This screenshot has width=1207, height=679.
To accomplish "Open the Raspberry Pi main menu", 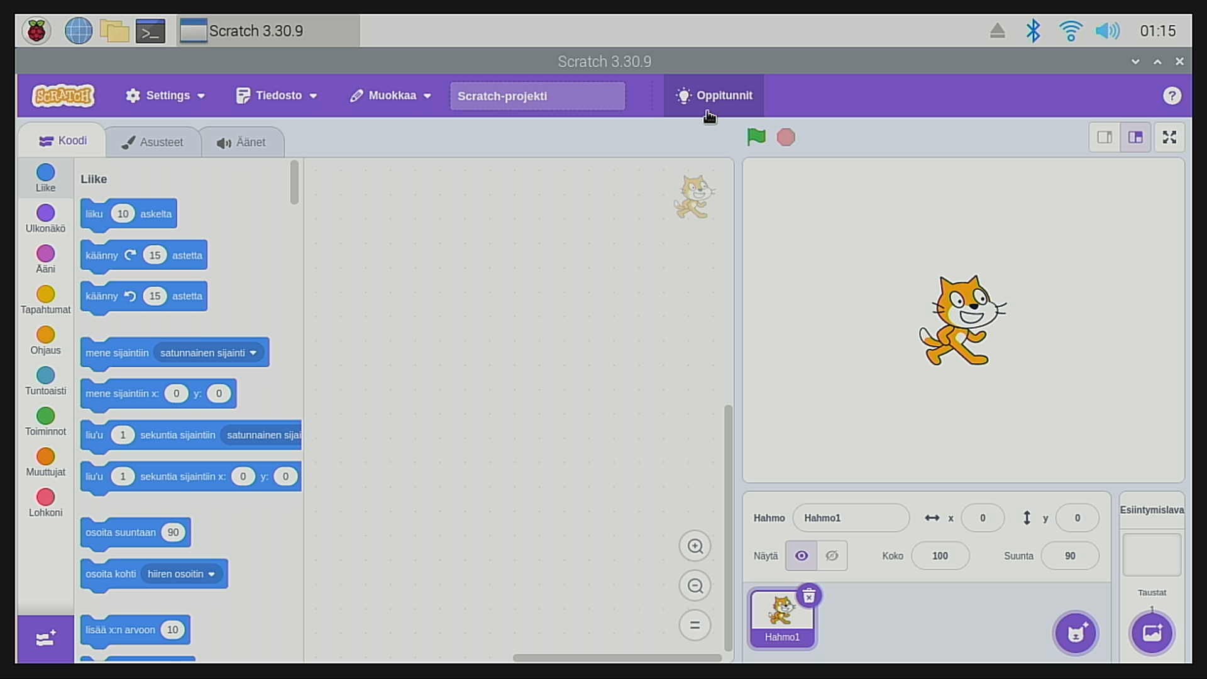I will [36, 31].
